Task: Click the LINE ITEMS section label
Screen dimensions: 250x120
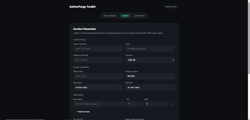Action: (x=78, y=95)
